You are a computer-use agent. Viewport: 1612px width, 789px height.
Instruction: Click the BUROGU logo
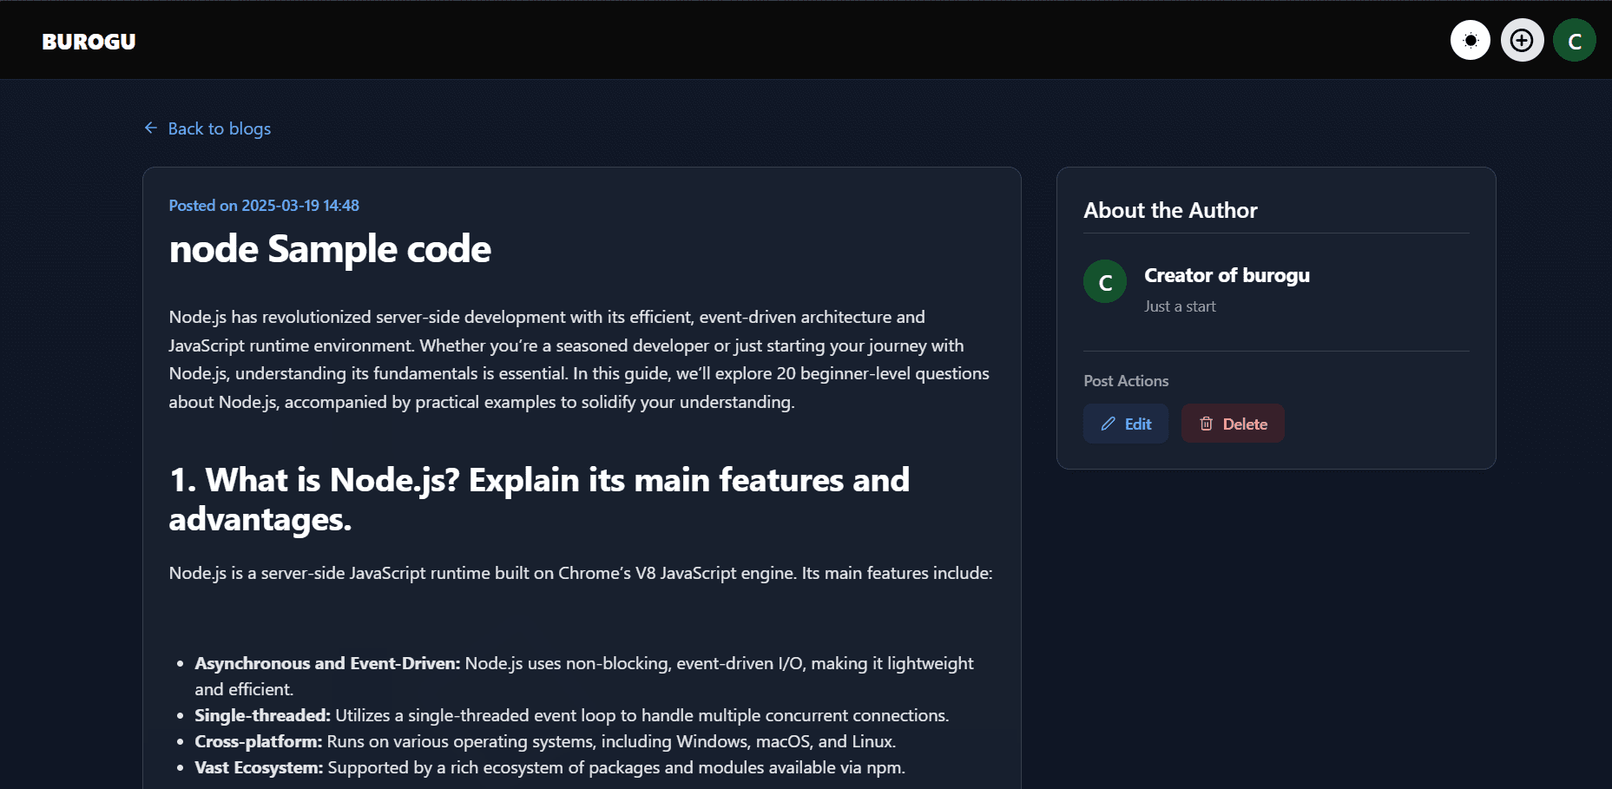[x=88, y=41]
